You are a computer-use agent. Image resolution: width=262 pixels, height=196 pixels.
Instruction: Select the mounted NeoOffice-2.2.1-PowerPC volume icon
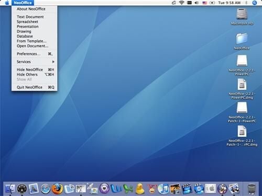[242, 61]
